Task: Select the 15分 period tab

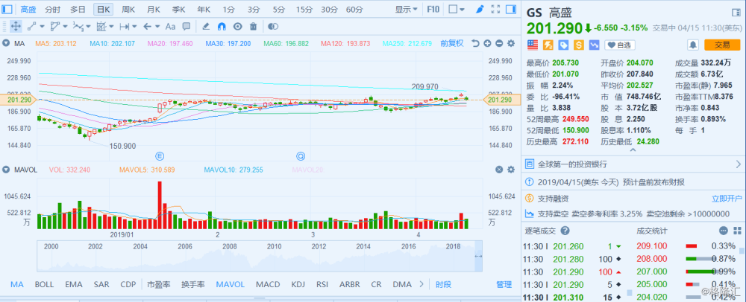Action: 304,9
